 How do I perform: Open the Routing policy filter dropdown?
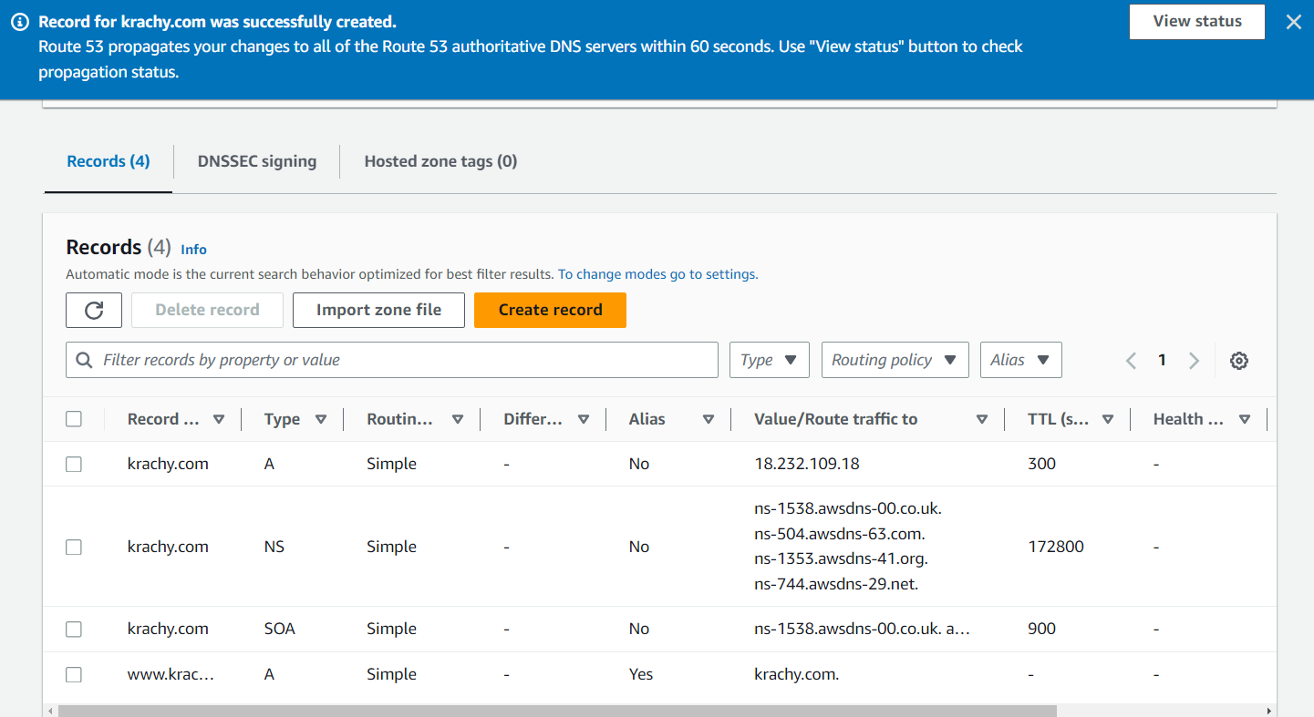(x=895, y=360)
